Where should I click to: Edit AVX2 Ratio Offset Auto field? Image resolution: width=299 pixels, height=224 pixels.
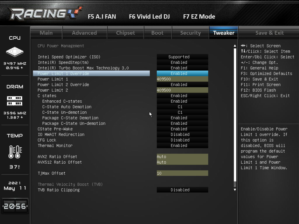tap(182, 157)
